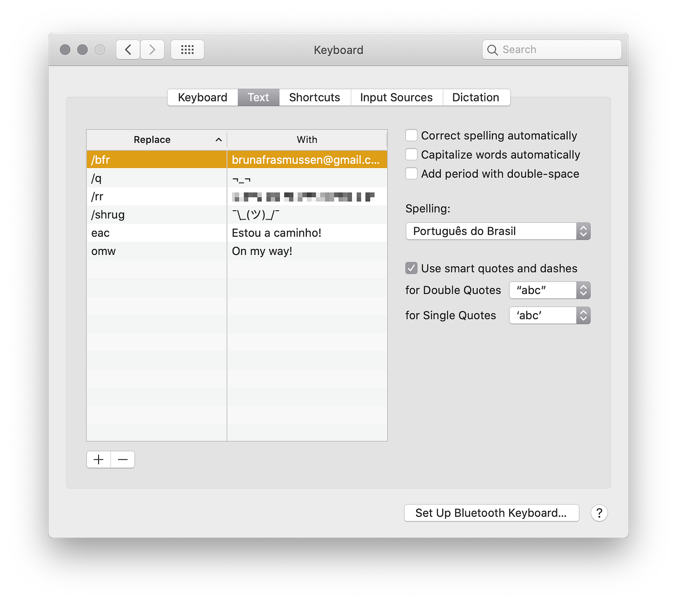Click the On my way! replacement text
The image size is (677, 602).
[x=262, y=251]
